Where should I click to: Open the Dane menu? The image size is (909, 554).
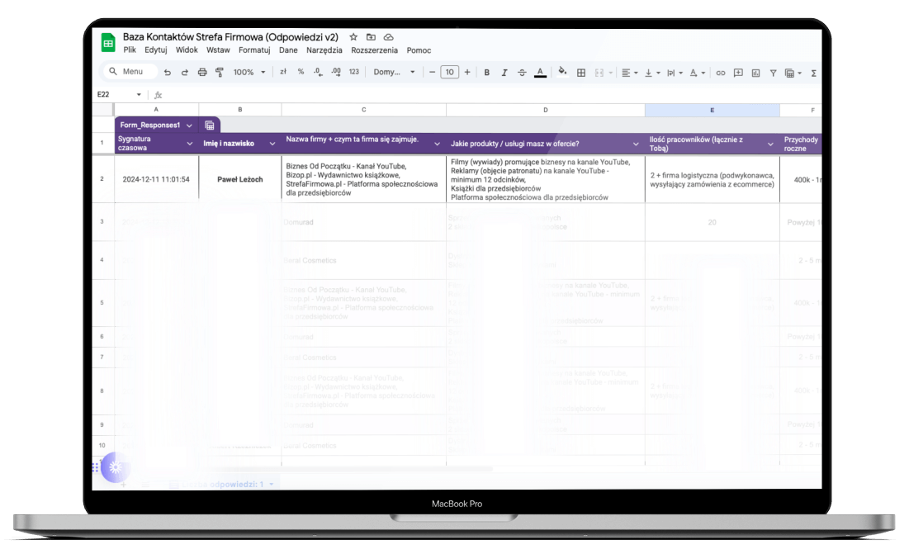[x=288, y=50]
